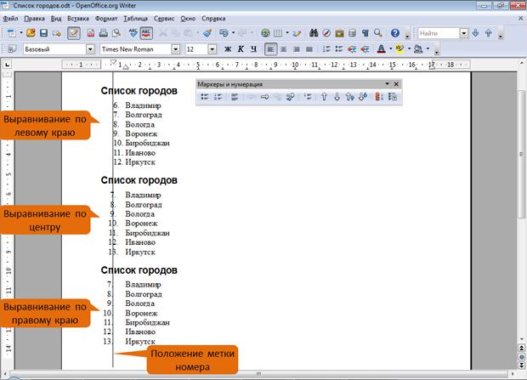Image resolution: width=527 pixels, height=380 pixels.
Task: Run the Spelling and Grammar check icon
Action: [133, 33]
